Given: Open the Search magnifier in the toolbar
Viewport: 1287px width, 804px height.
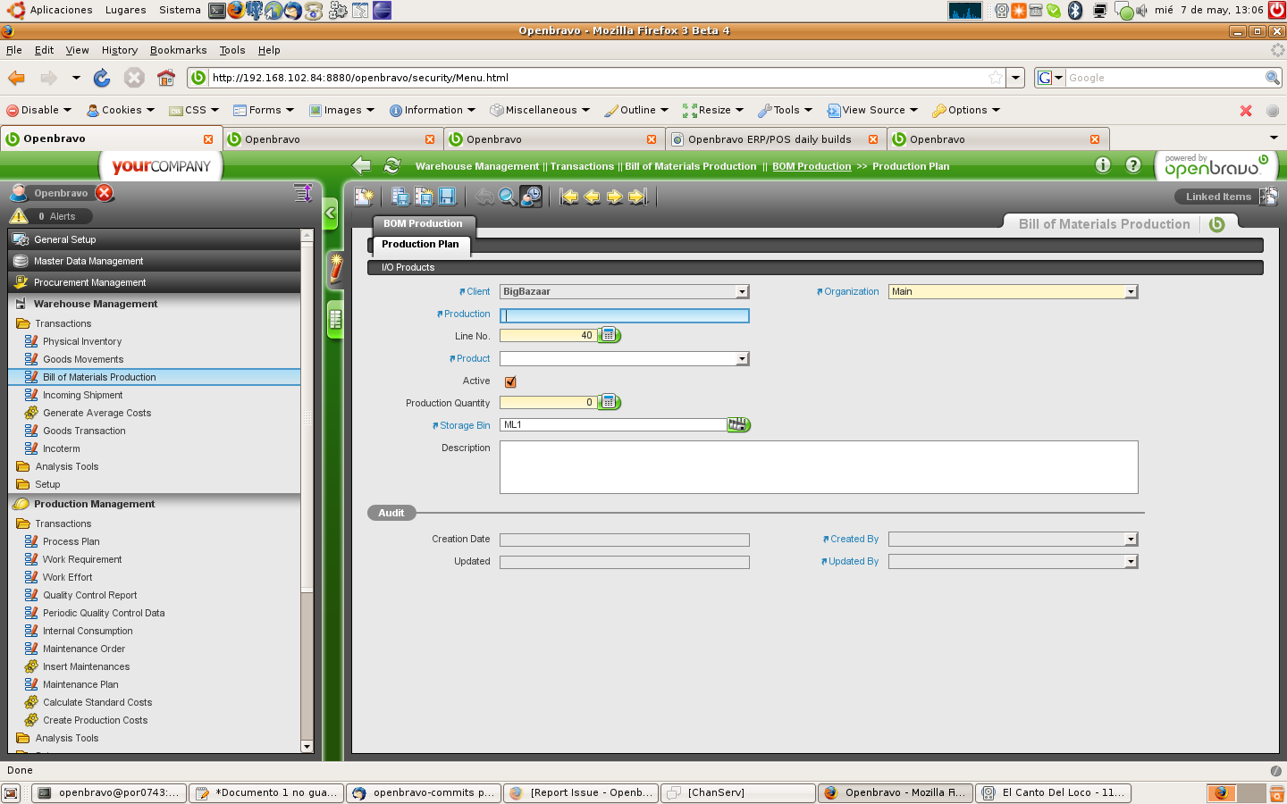Looking at the screenshot, I should [507, 197].
